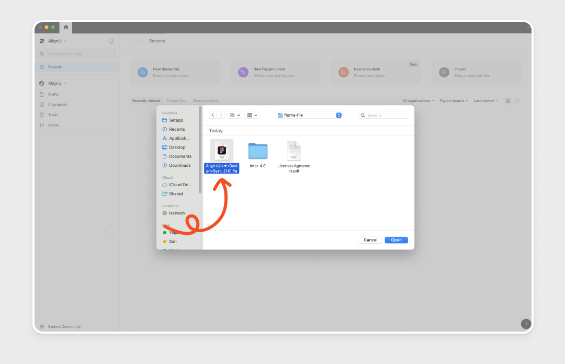Open the icon view options dropdown
This screenshot has width=565, height=364.
coord(234,115)
